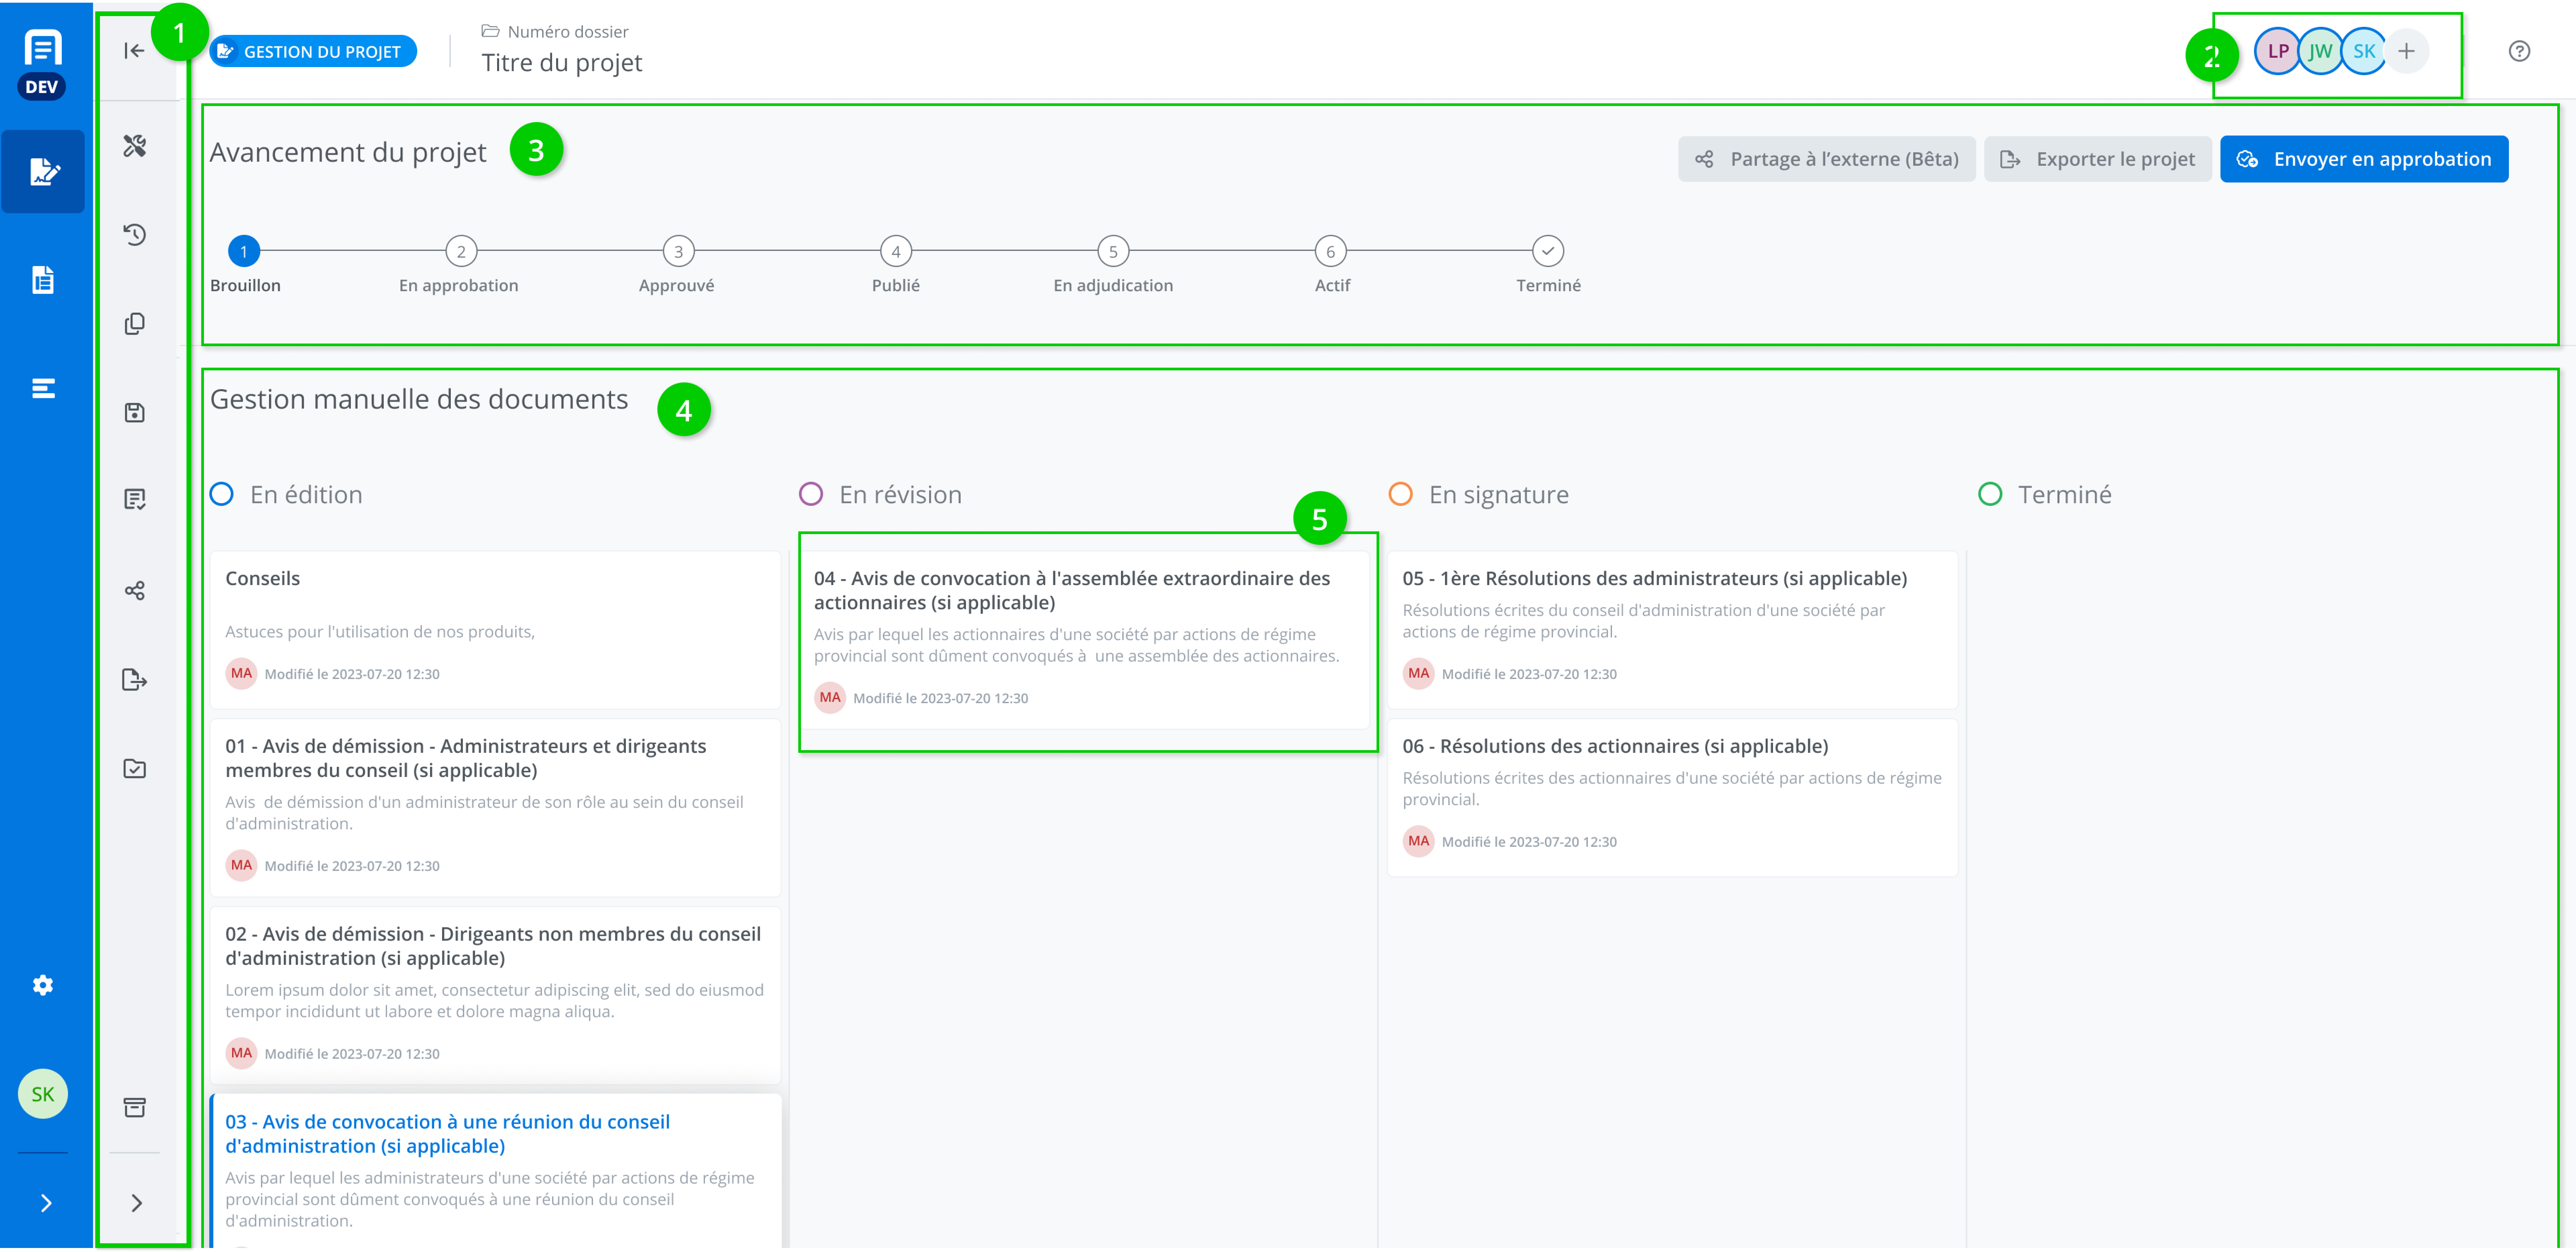Expand the gray secondary sidebar chevron
2576x1252 pixels.
(x=137, y=1203)
